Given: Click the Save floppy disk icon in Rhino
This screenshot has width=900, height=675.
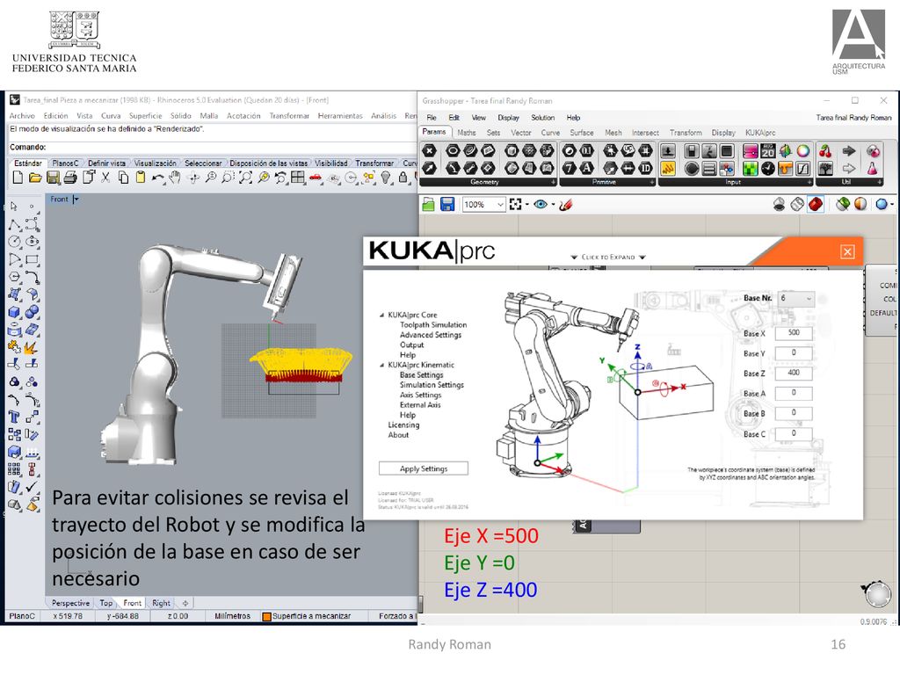Looking at the screenshot, I should tap(53, 178).
